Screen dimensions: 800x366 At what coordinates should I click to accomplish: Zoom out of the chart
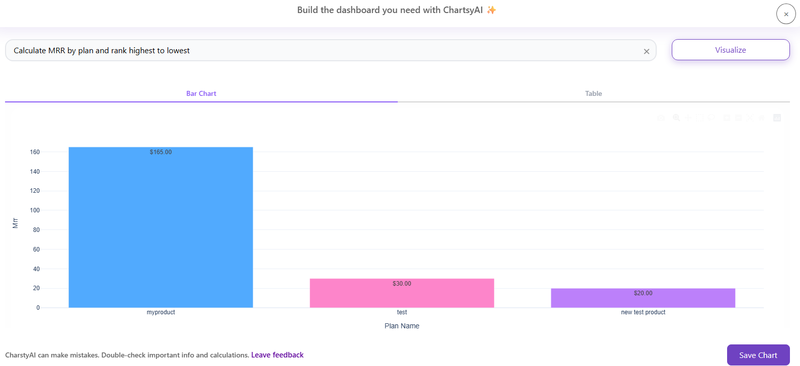(738, 117)
